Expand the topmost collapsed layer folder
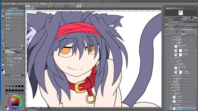The height and width of the screenshot is (111, 198). coord(173,37)
